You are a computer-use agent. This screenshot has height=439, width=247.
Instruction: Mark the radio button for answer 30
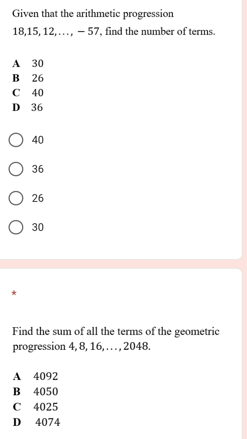[16, 227]
